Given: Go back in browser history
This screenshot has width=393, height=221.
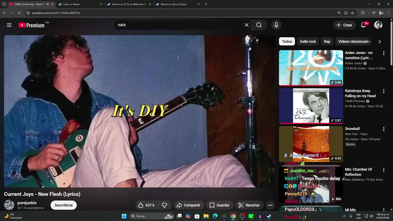Looking at the screenshot, I should click(x=4, y=13).
